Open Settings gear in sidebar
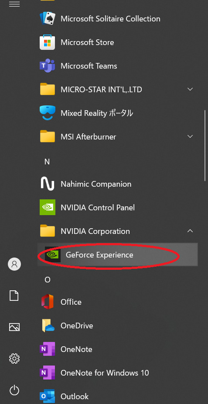The height and width of the screenshot is (404, 208). point(14,359)
